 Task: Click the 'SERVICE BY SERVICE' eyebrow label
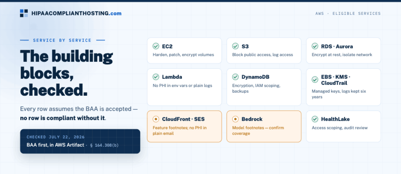point(62,40)
